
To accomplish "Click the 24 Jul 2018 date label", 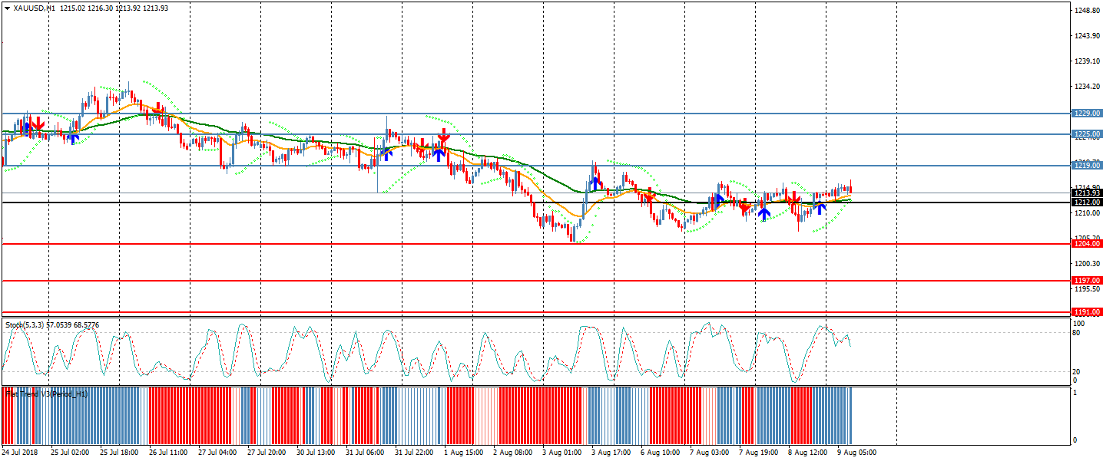I will coord(21,453).
